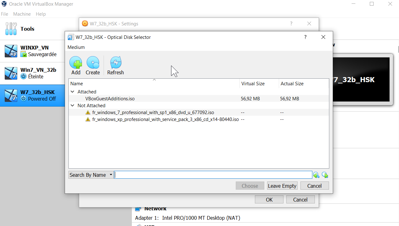The image size is (399, 226).
Task: Cancel the Optical Disk Selector dialog
Action: [x=315, y=186]
